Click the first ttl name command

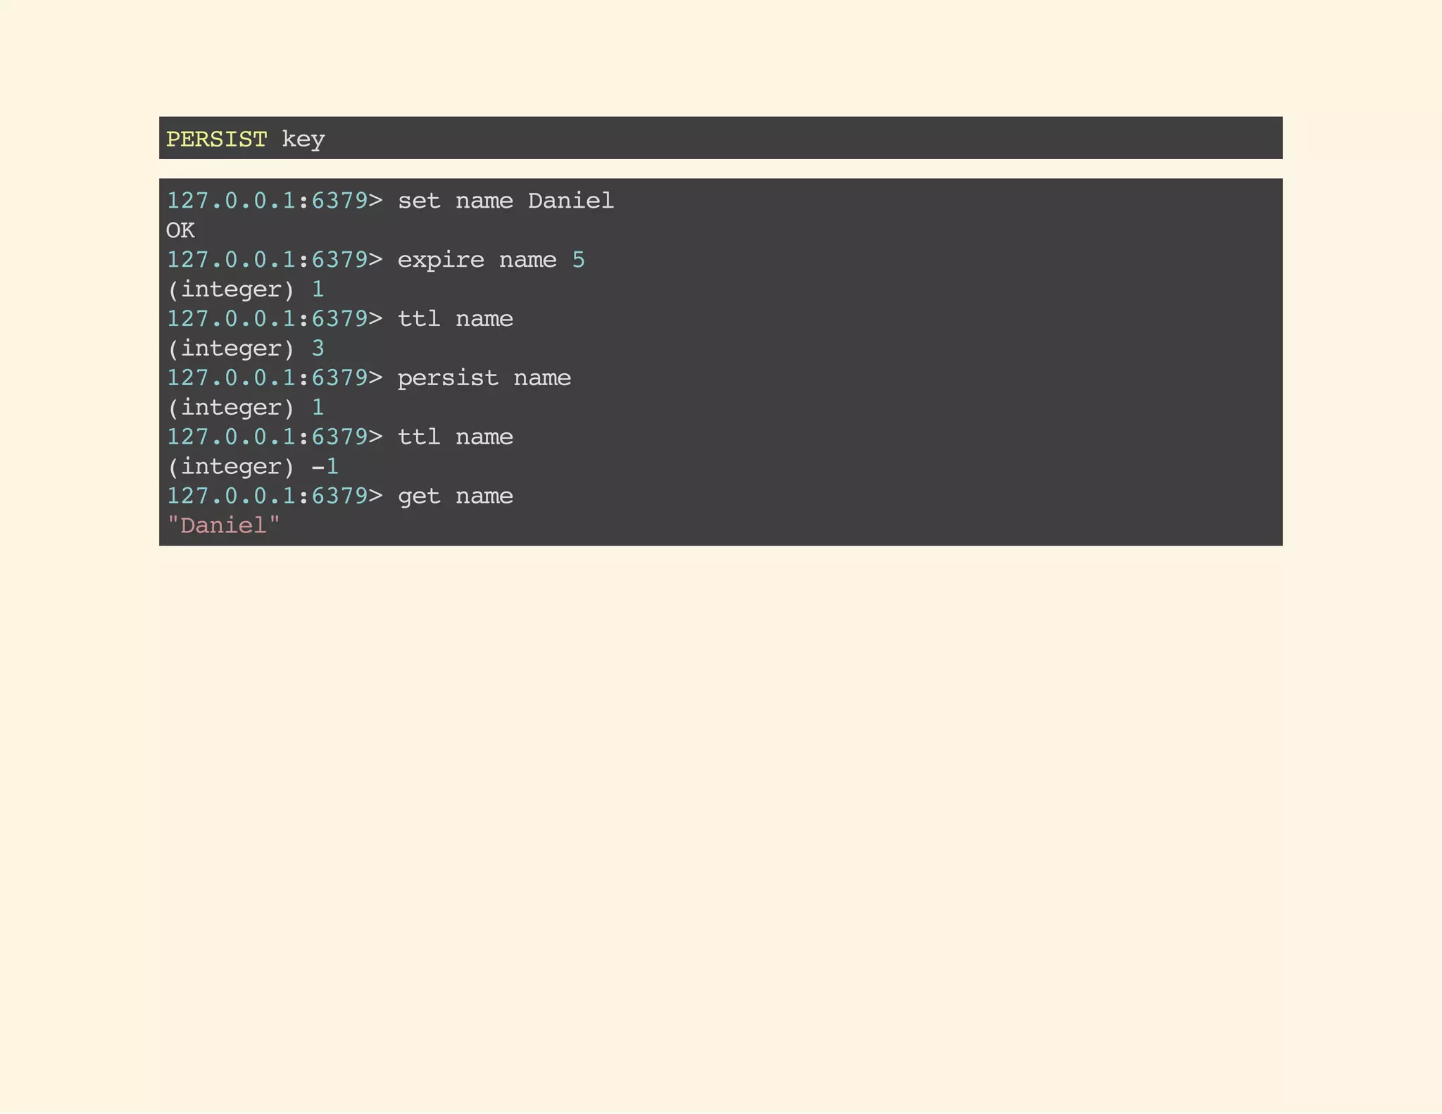[x=455, y=319]
